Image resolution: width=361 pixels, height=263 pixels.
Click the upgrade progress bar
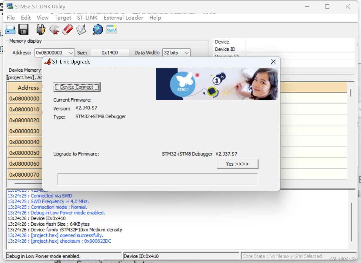click(158, 179)
